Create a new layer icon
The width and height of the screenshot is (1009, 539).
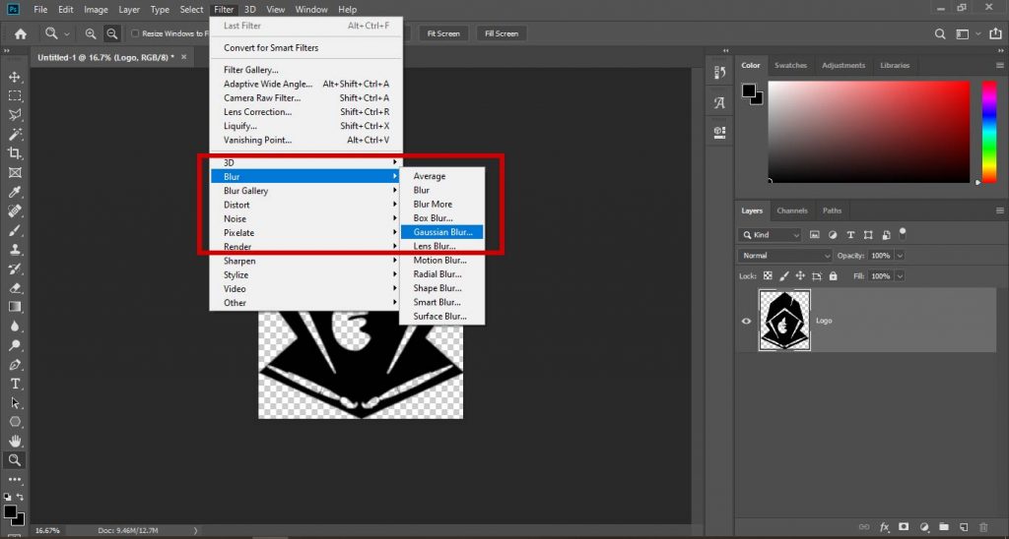coord(964,527)
